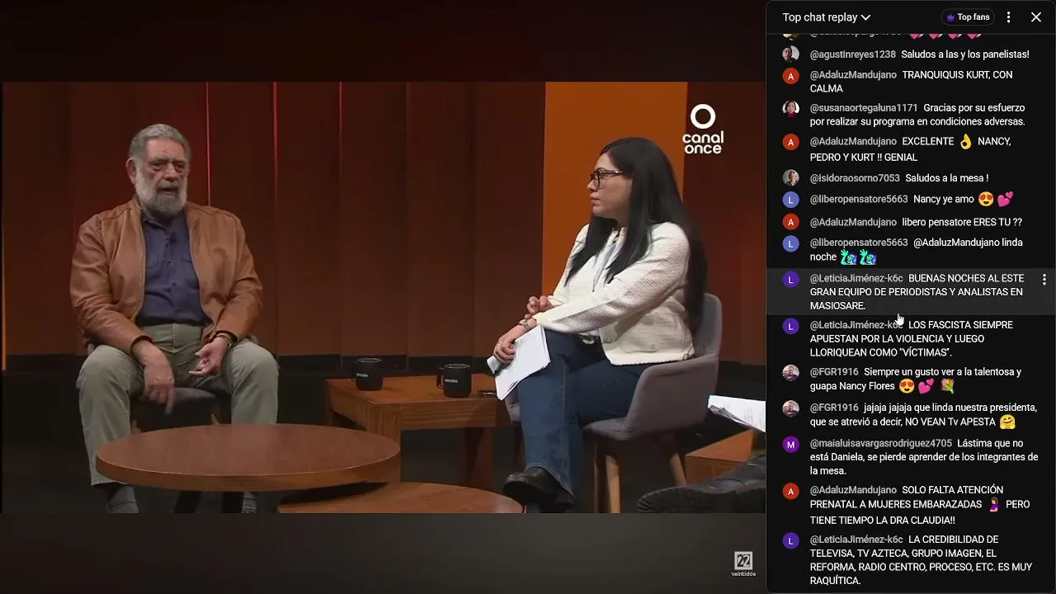Click avatar beside EXCELENTE NANCY message

point(790,142)
